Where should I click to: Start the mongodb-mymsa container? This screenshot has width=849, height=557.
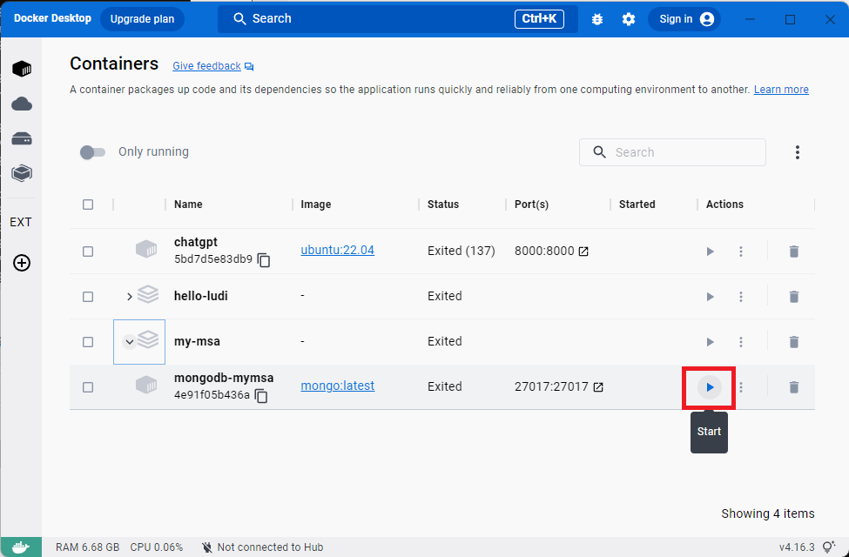click(710, 387)
